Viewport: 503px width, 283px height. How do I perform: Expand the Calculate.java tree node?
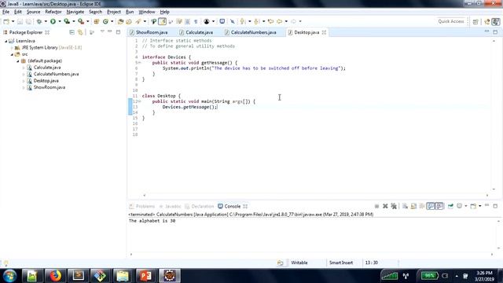pos(24,68)
